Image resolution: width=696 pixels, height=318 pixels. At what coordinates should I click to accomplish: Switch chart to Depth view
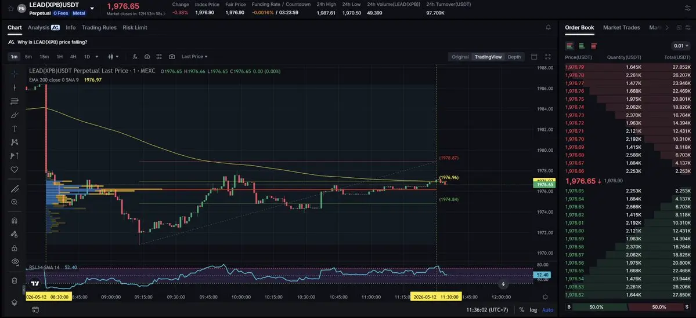514,57
